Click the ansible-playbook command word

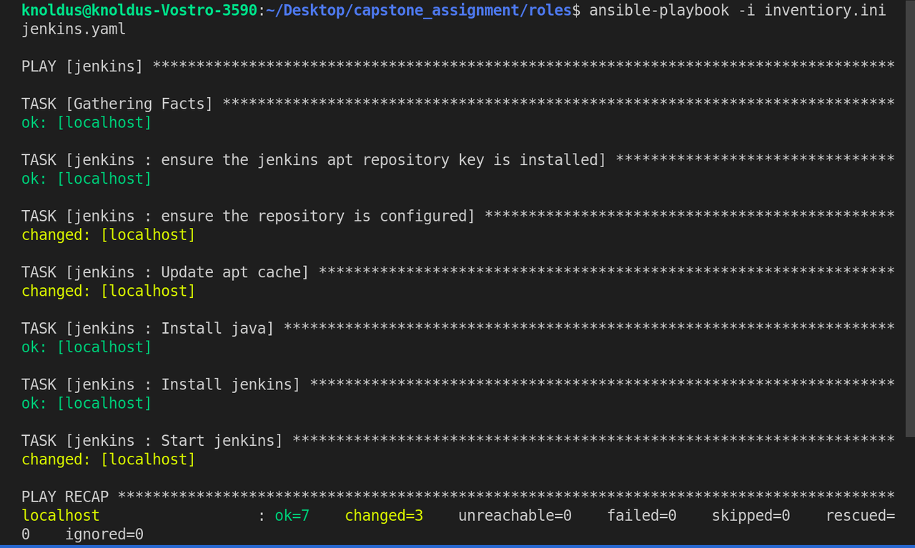[x=659, y=10]
